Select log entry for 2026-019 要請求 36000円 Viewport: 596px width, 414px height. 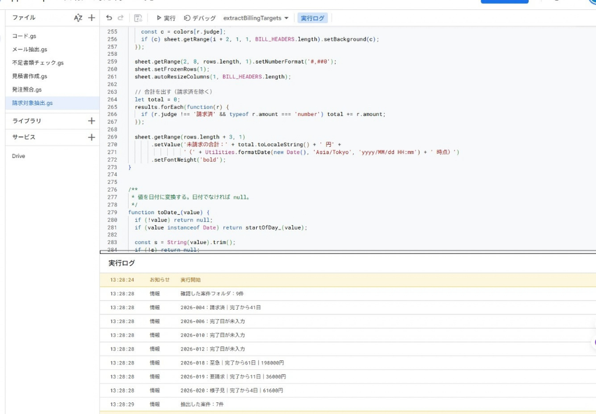348,377
